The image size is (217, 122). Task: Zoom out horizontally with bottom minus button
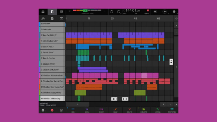170,104
